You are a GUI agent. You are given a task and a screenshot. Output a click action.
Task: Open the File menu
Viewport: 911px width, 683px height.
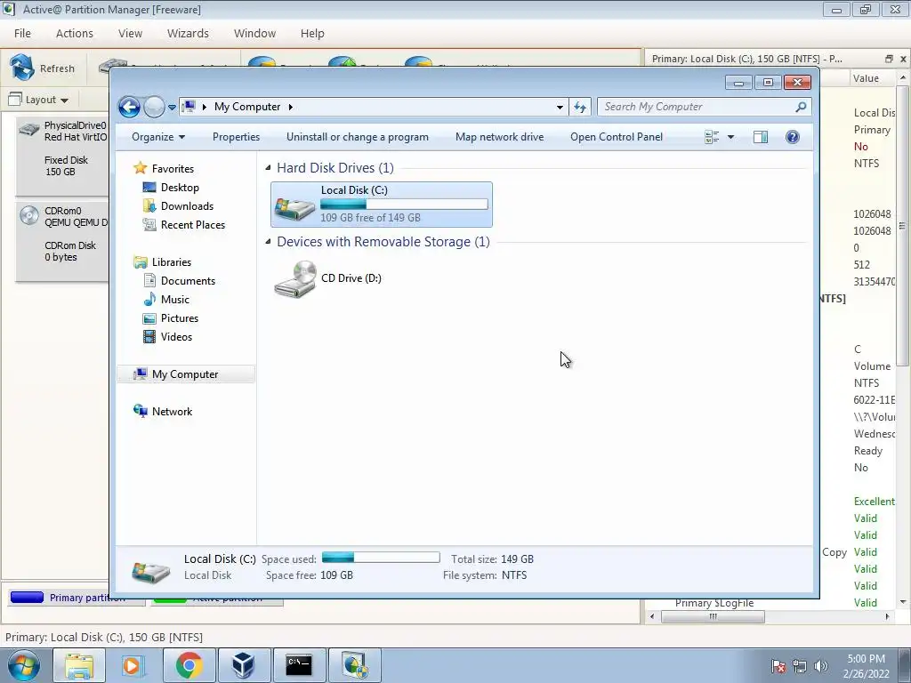coord(22,33)
